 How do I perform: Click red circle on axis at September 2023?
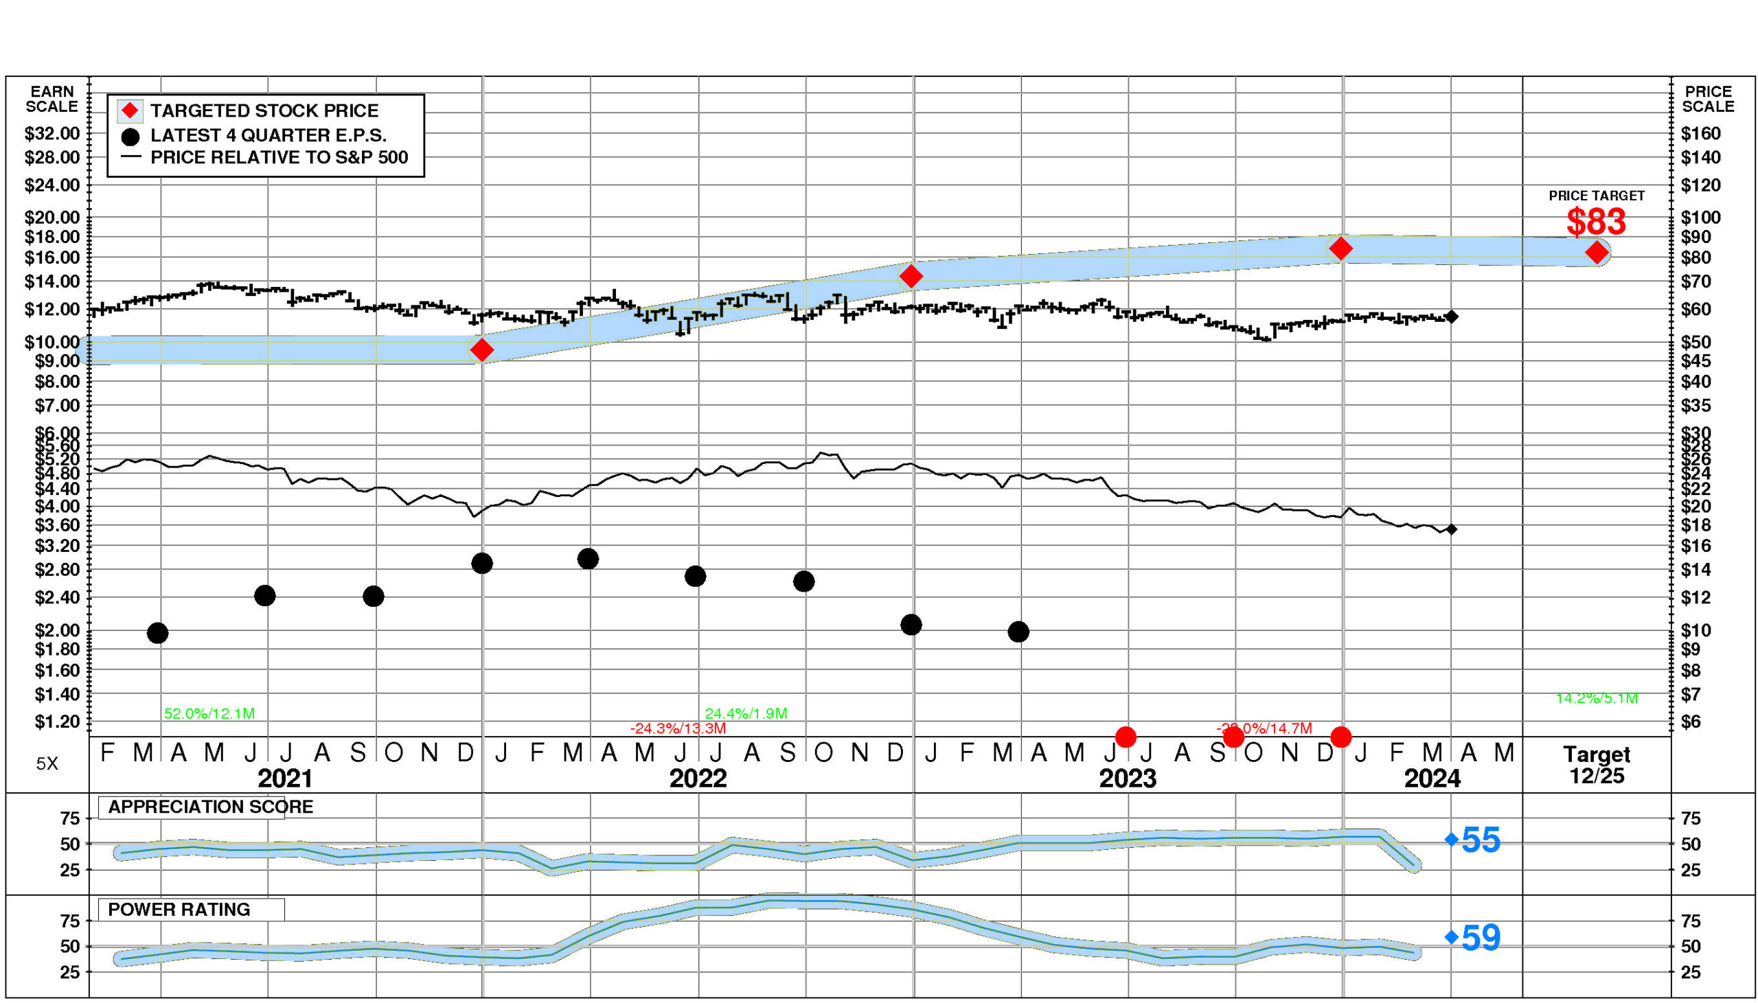[x=1233, y=737]
